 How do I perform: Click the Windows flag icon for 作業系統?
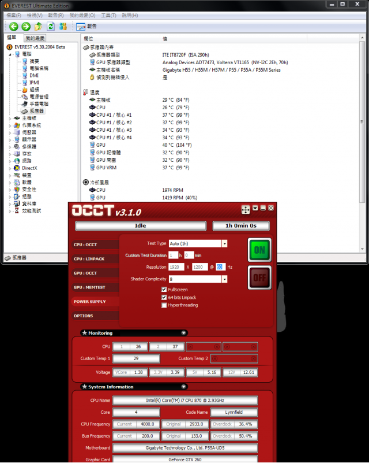click(x=17, y=125)
